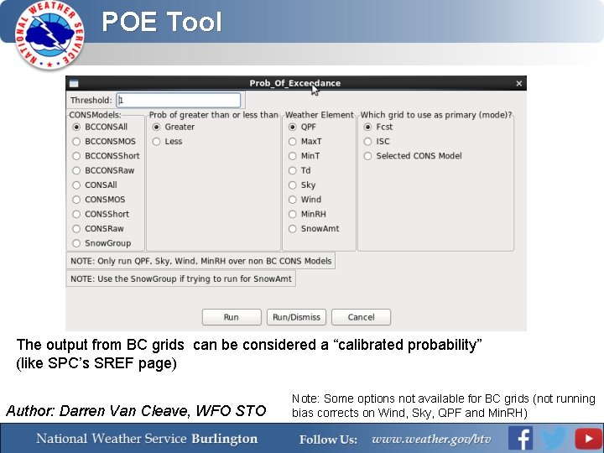Viewport: 604px width, 453px height.
Task: Click the Prob_Of_Exceedance title bar
Action: (296, 83)
